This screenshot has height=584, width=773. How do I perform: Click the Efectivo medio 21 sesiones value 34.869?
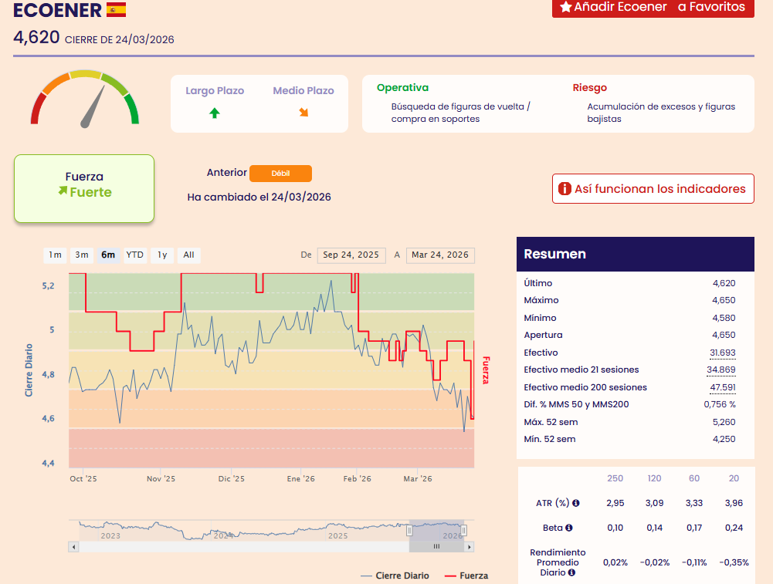pyautogui.click(x=721, y=370)
